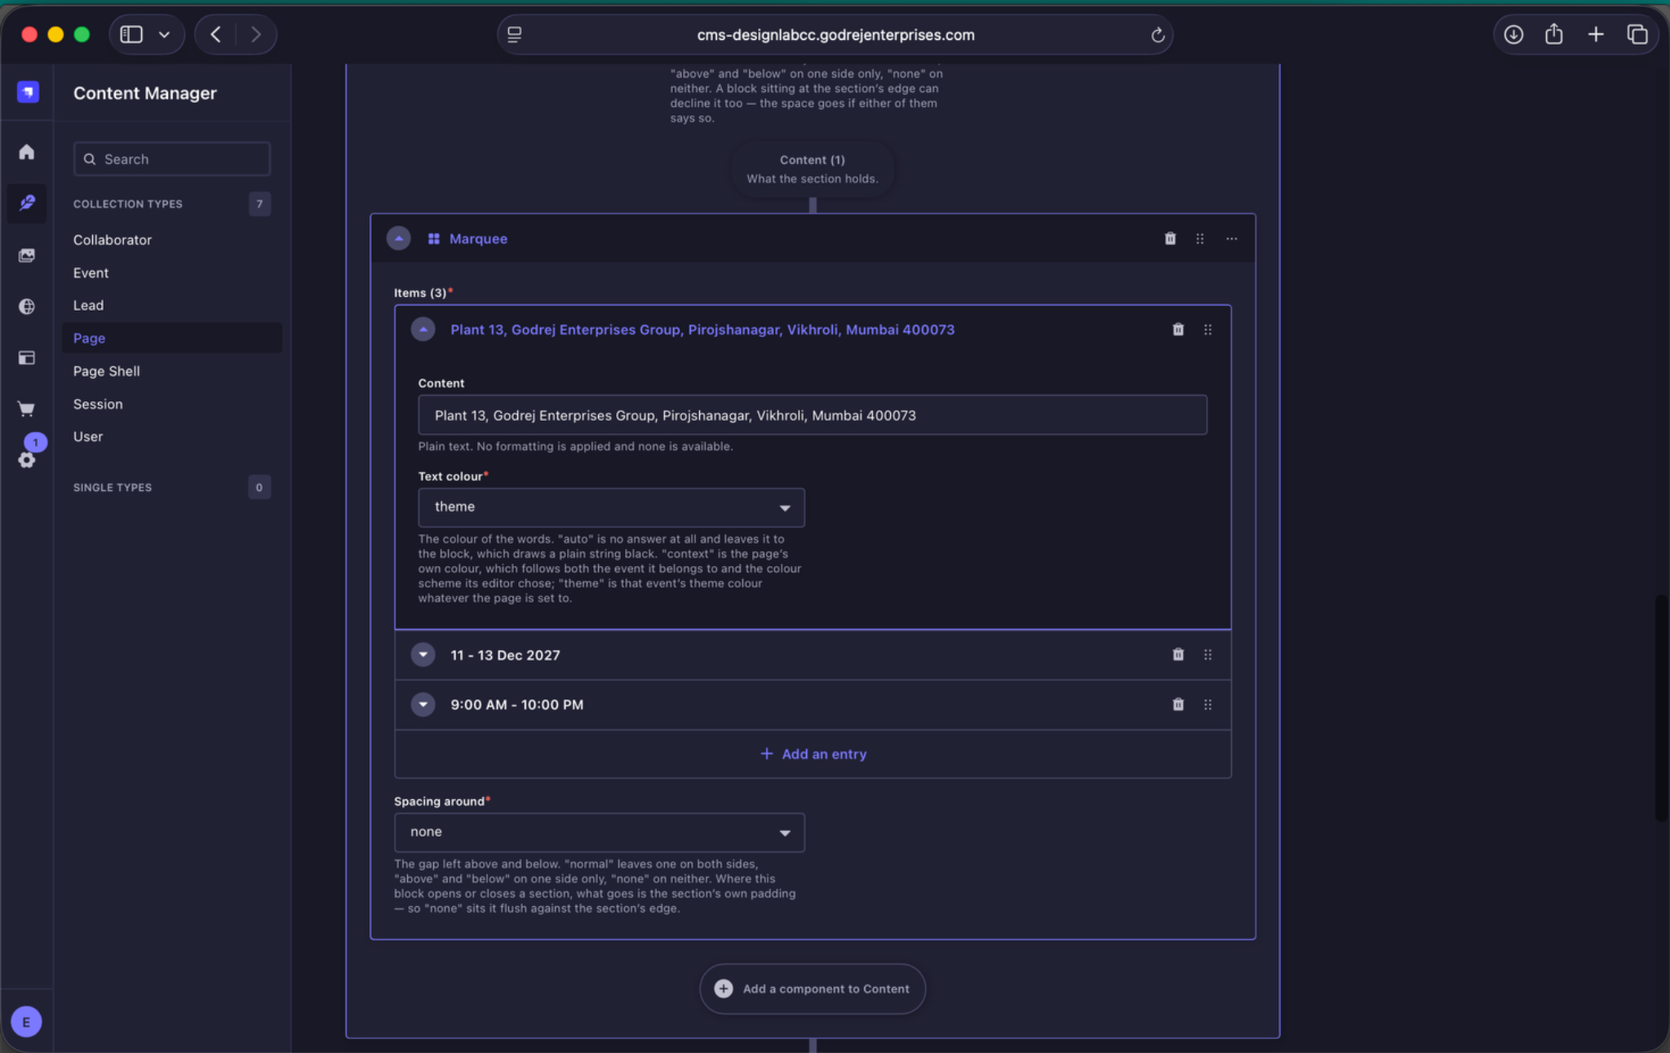
Task: Open the Marquee more options menu
Action: pyautogui.click(x=1231, y=238)
